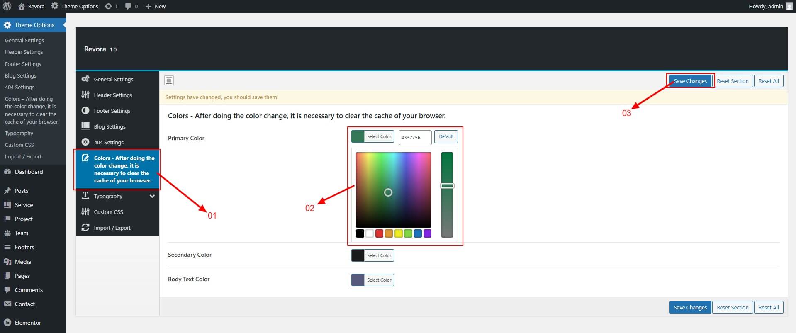Click the vertical green brightness slider
The image size is (796, 333).
point(447,194)
